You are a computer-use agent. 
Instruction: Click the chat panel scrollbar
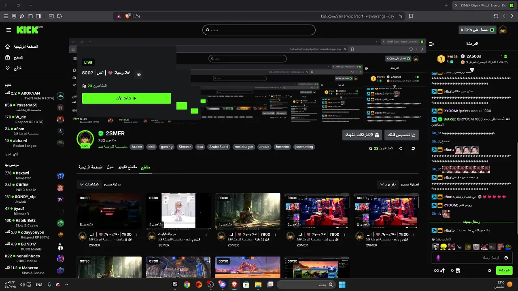pyautogui.click(x=516, y=188)
